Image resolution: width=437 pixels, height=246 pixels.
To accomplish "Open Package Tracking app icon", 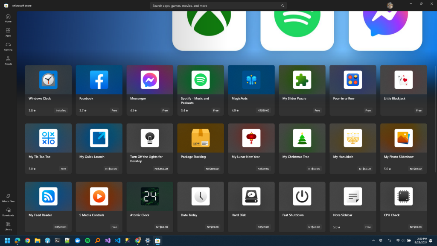I will [201, 138].
